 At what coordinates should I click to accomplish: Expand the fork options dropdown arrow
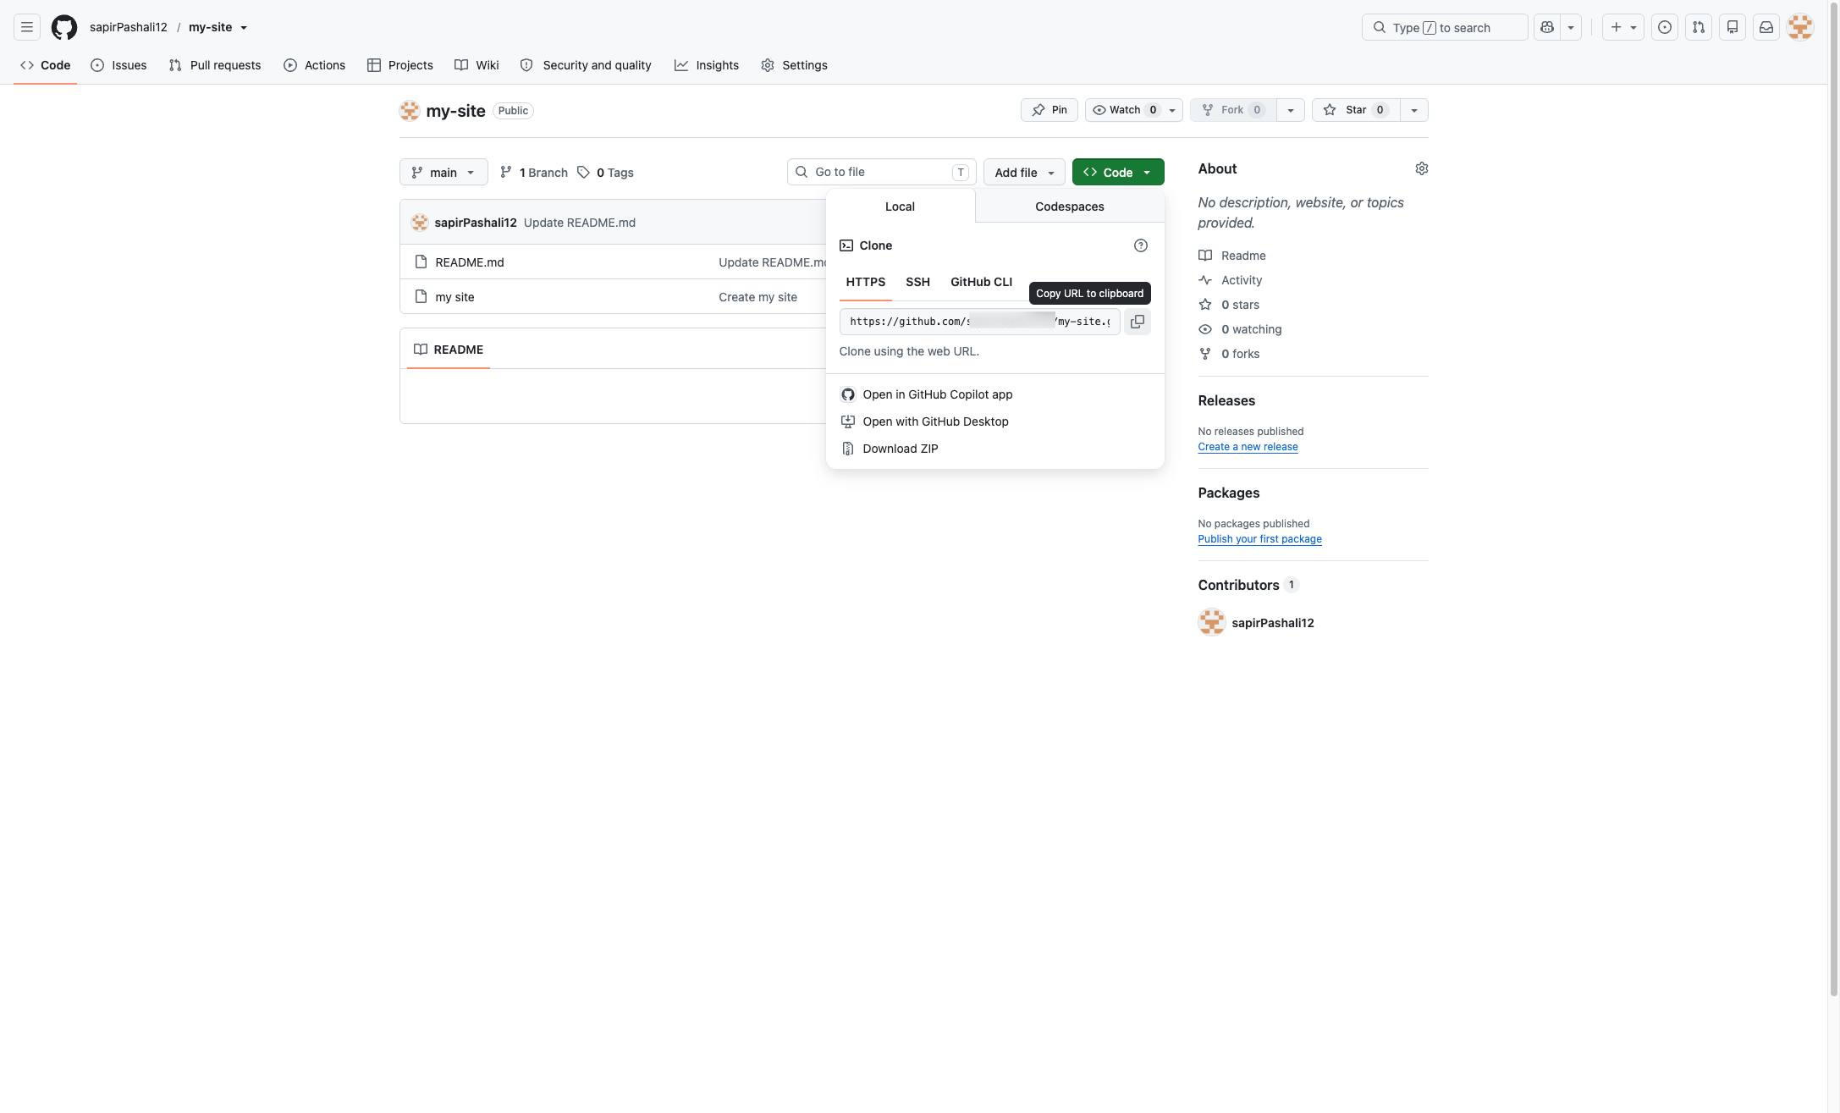(x=1291, y=110)
